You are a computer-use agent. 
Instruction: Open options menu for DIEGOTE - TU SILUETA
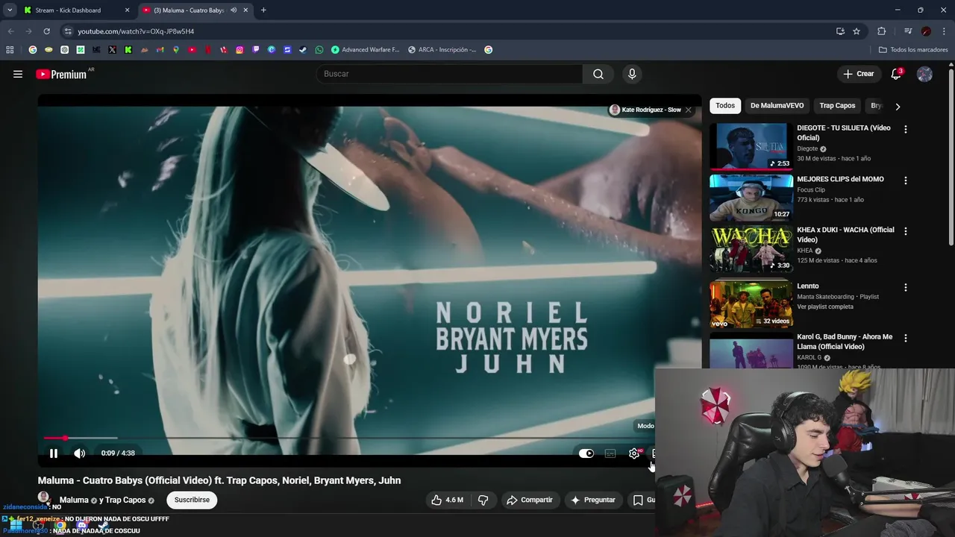point(906,129)
